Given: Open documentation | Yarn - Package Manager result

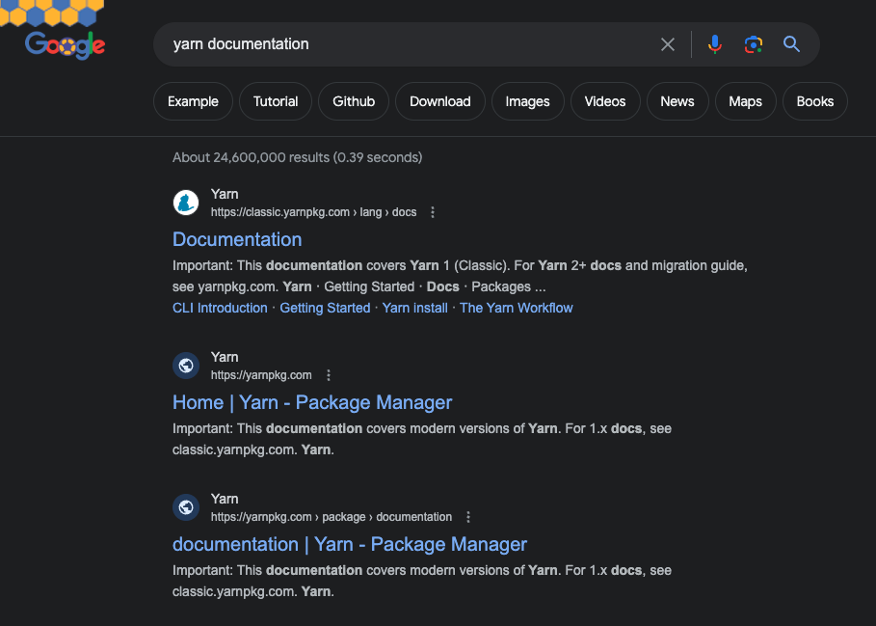Looking at the screenshot, I should (350, 544).
